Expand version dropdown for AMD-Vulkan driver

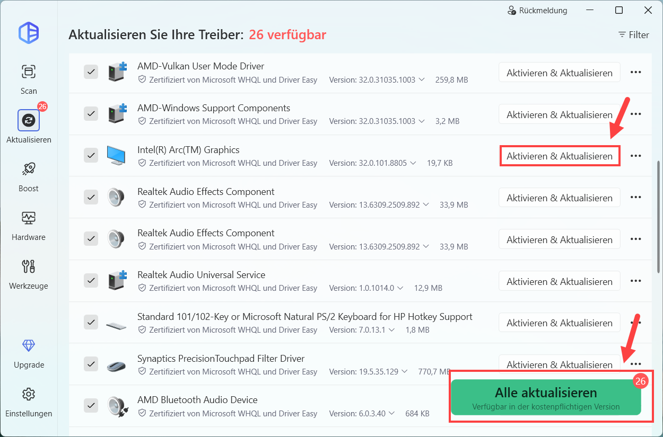(x=422, y=80)
